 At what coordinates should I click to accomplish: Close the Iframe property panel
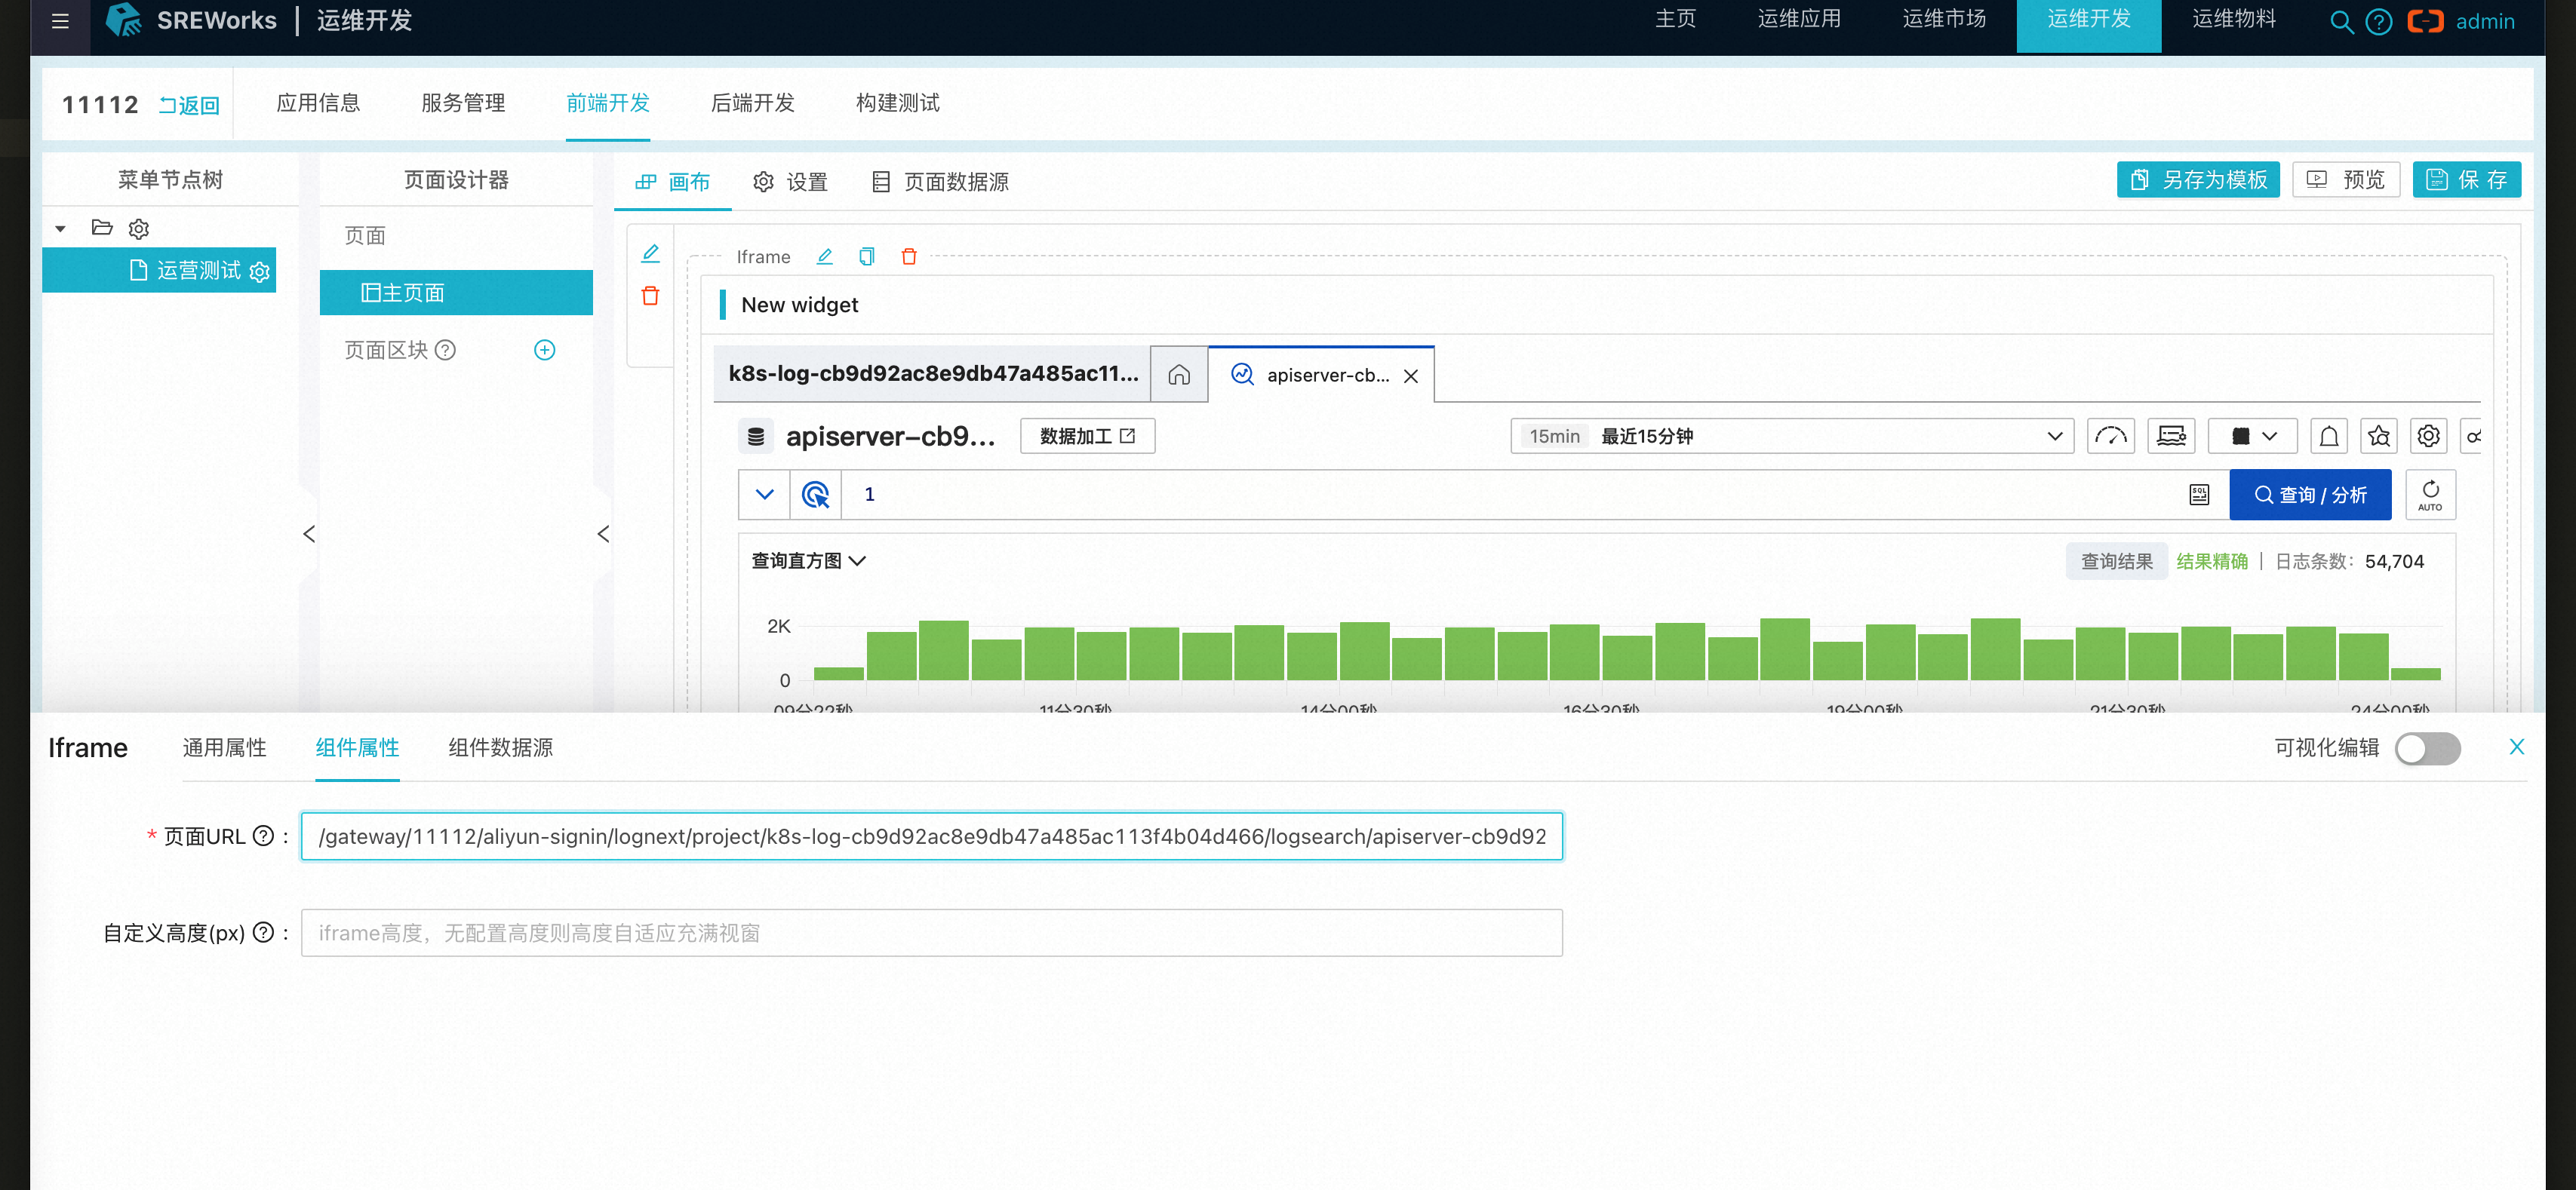tap(2516, 747)
